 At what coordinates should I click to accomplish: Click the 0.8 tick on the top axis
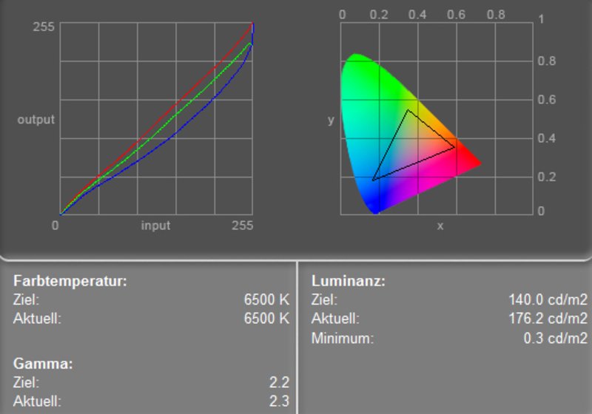(x=496, y=14)
